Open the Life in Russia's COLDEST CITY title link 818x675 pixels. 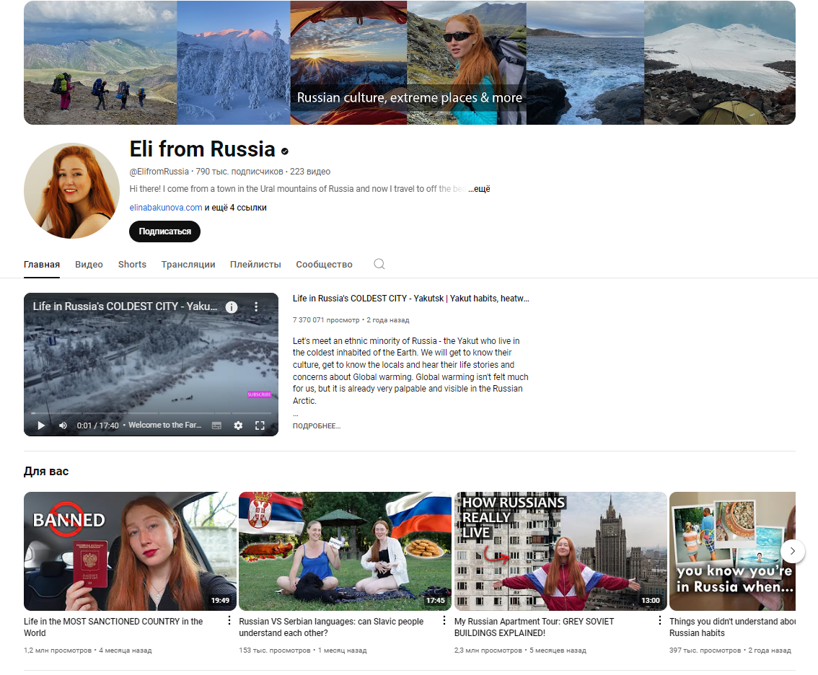click(x=411, y=299)
